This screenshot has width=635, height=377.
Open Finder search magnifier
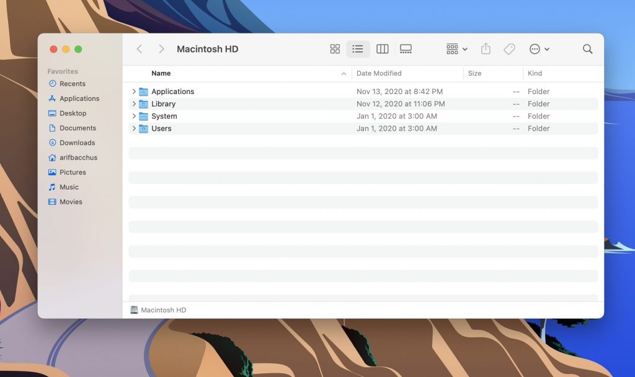[587, 49]
